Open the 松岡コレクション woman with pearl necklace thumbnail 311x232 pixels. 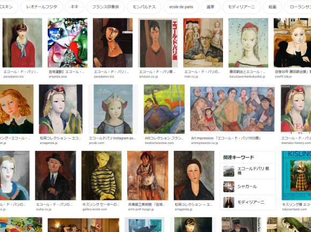tap(61, 109)
